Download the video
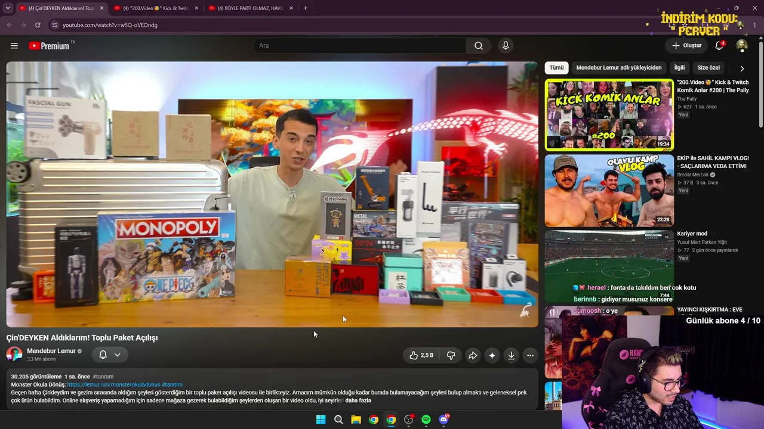This screenshot has height=429, width=764. (x=511, y=356)
